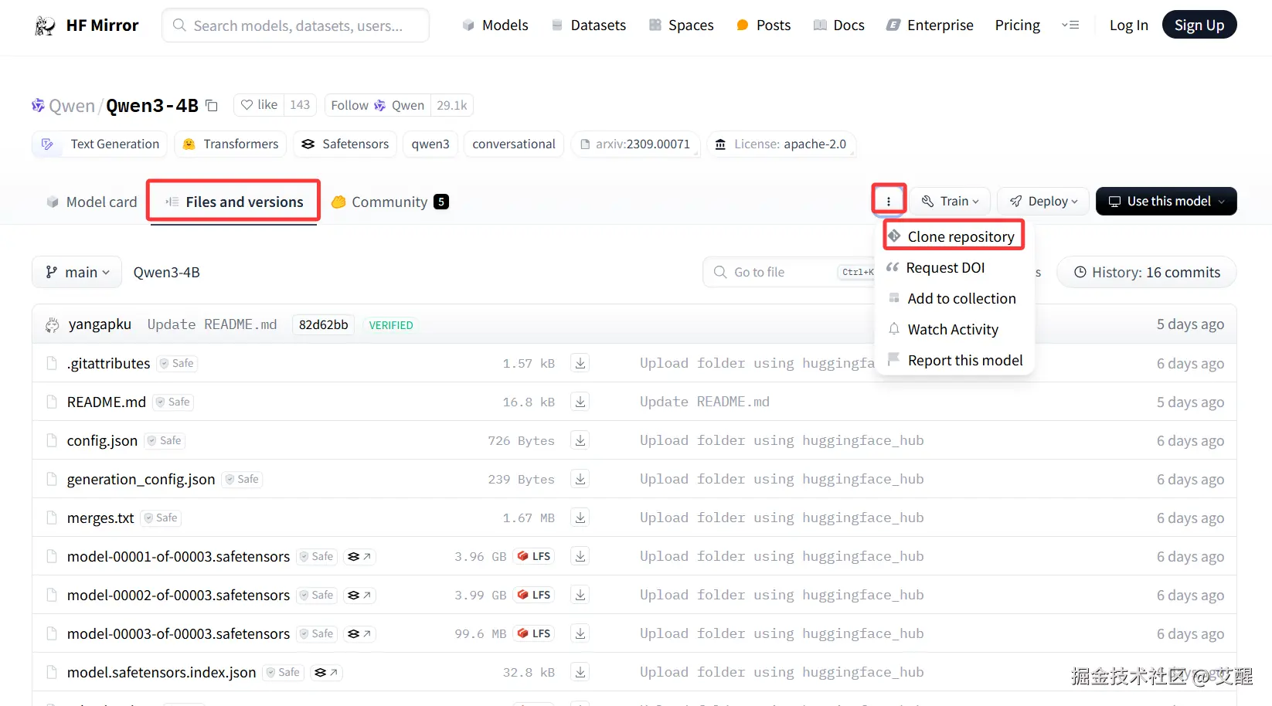The height and width of the screenshot is (706, 1272).
Task: Open the Datasets nav link
Action: click(x=589, y=25)
